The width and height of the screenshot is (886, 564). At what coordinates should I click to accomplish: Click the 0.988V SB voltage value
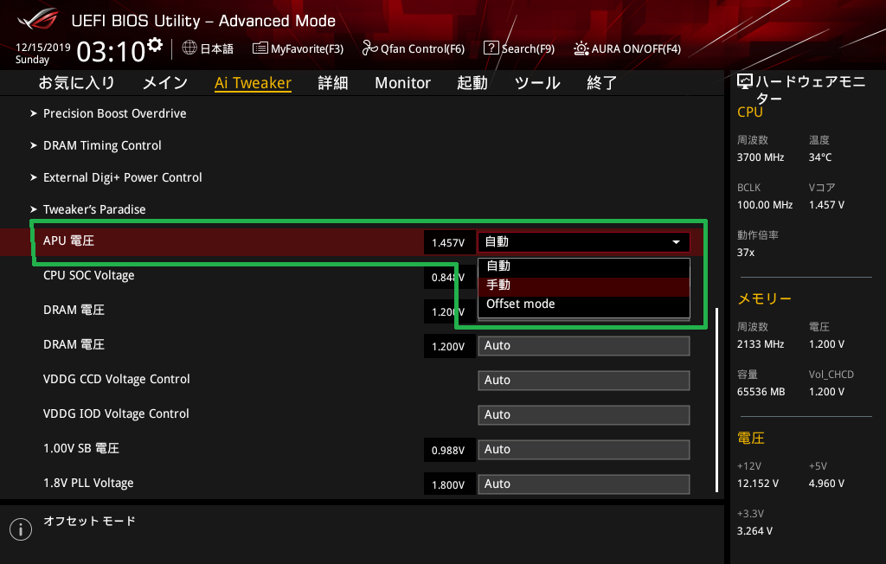point(448,451)
